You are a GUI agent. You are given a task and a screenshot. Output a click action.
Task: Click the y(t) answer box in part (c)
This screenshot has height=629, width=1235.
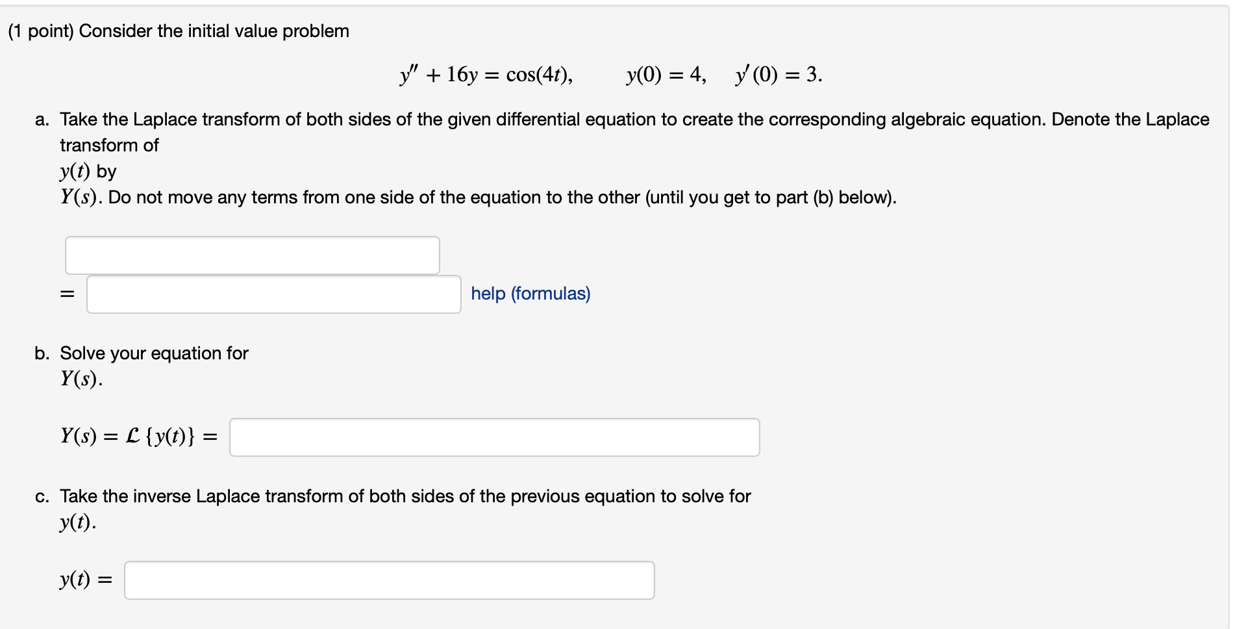tap(388, 580)
